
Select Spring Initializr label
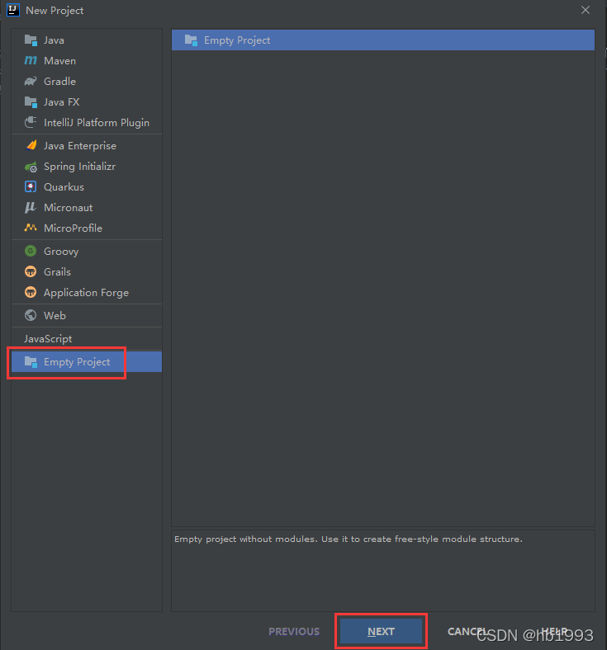tap(79, 167)
